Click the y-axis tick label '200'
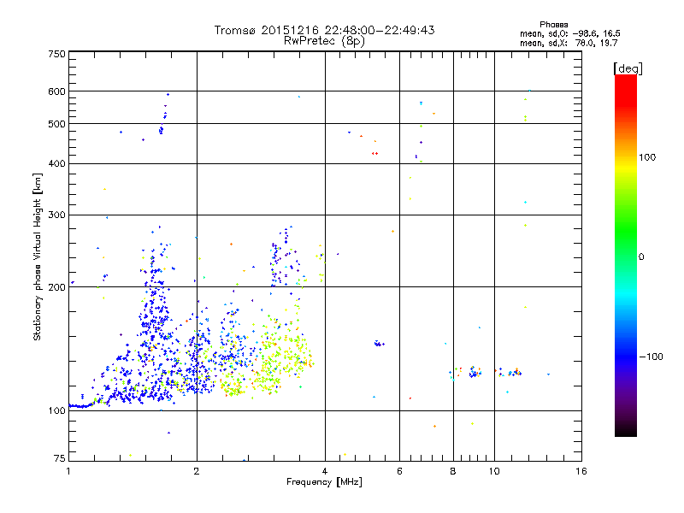Image resolution: width=684 pixels, height=513 pixels. coord(56,287)
